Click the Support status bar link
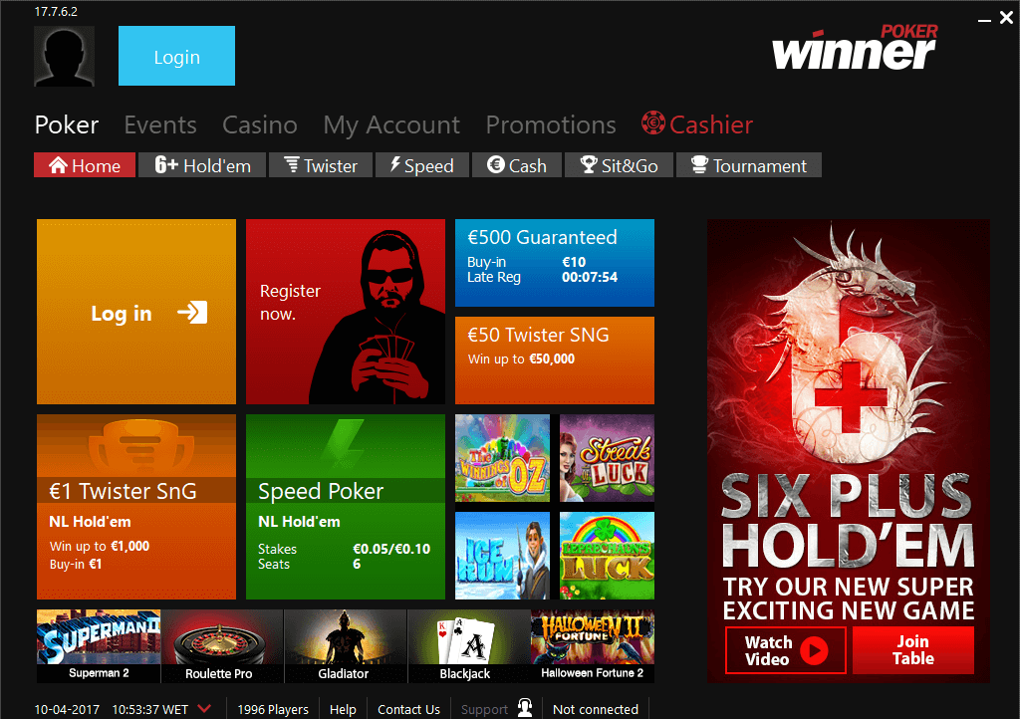This screenshot has width=1020, height=719. pyautogui.click(x=484, y=709)
